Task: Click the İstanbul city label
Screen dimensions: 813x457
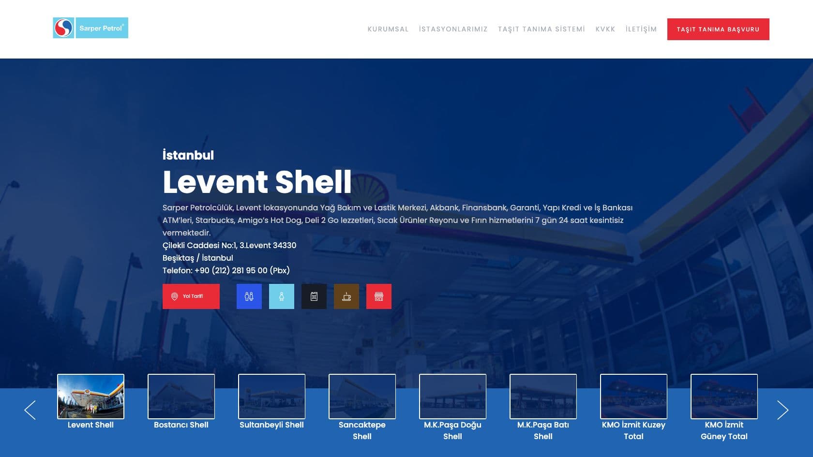Action: point(188,155)
